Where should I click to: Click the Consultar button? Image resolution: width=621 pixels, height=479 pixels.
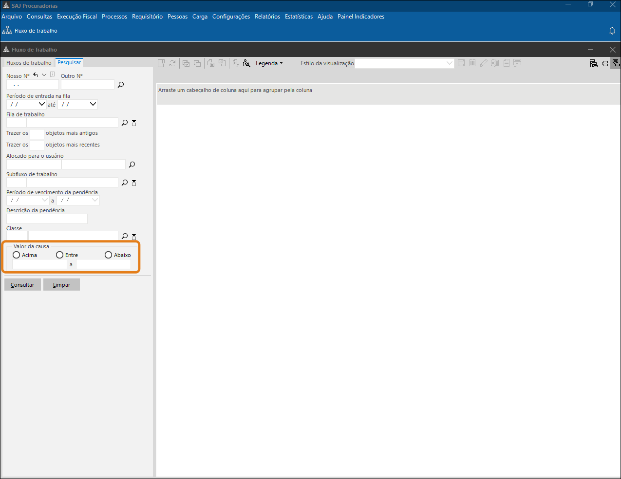22,285
